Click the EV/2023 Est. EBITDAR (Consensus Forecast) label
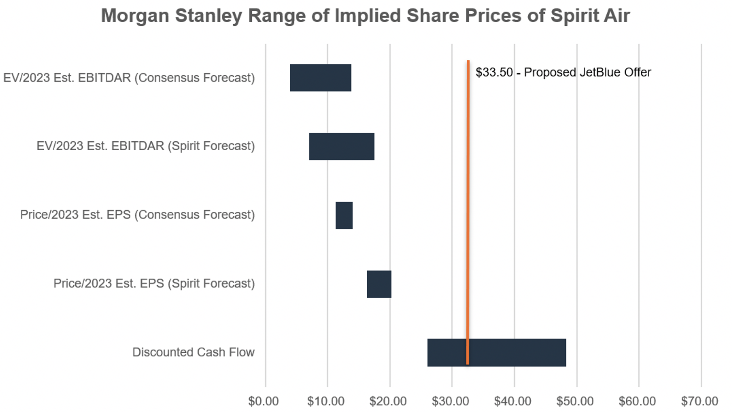Image resolution: width=732 pixels, height=412 pixels. click(129, 78)
